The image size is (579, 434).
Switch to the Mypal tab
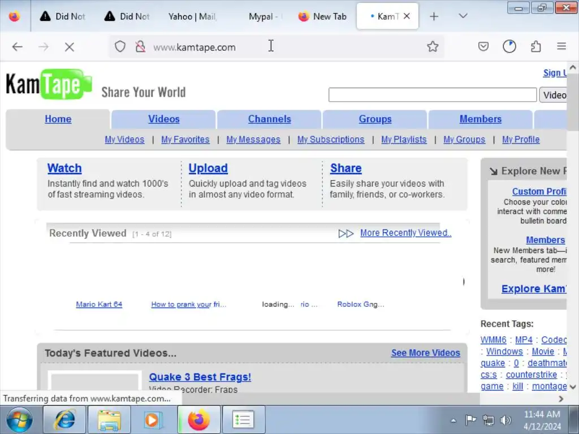[x=265, y=16]
